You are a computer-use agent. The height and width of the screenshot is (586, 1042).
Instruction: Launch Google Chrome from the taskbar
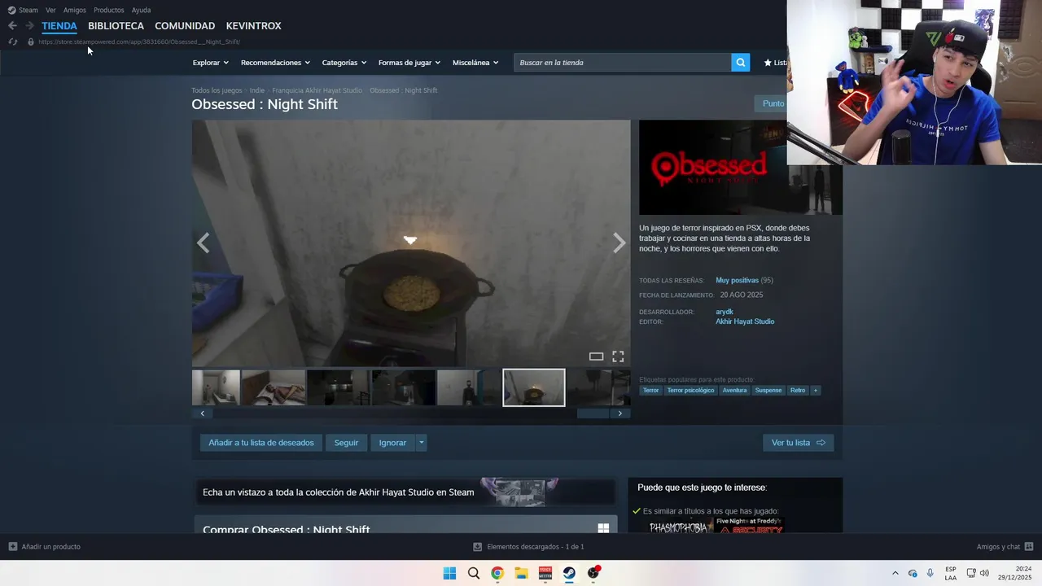tap(497, 573)
